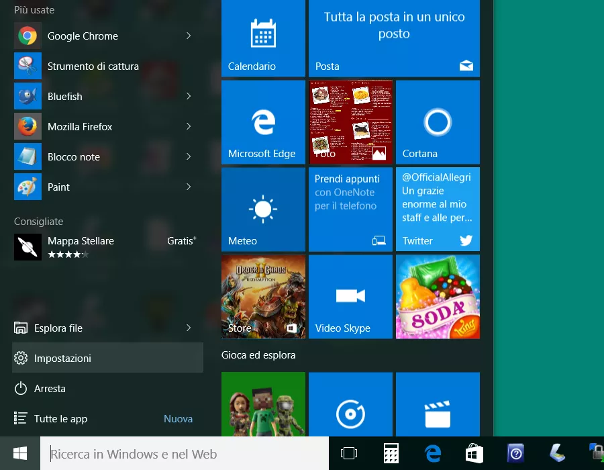The image size is (604, 470).
Task: Start the Meteo weather app
Action: pos(263,209)
